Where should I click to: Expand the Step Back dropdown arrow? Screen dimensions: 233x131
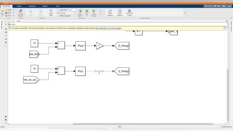click(x=82, y=16)
